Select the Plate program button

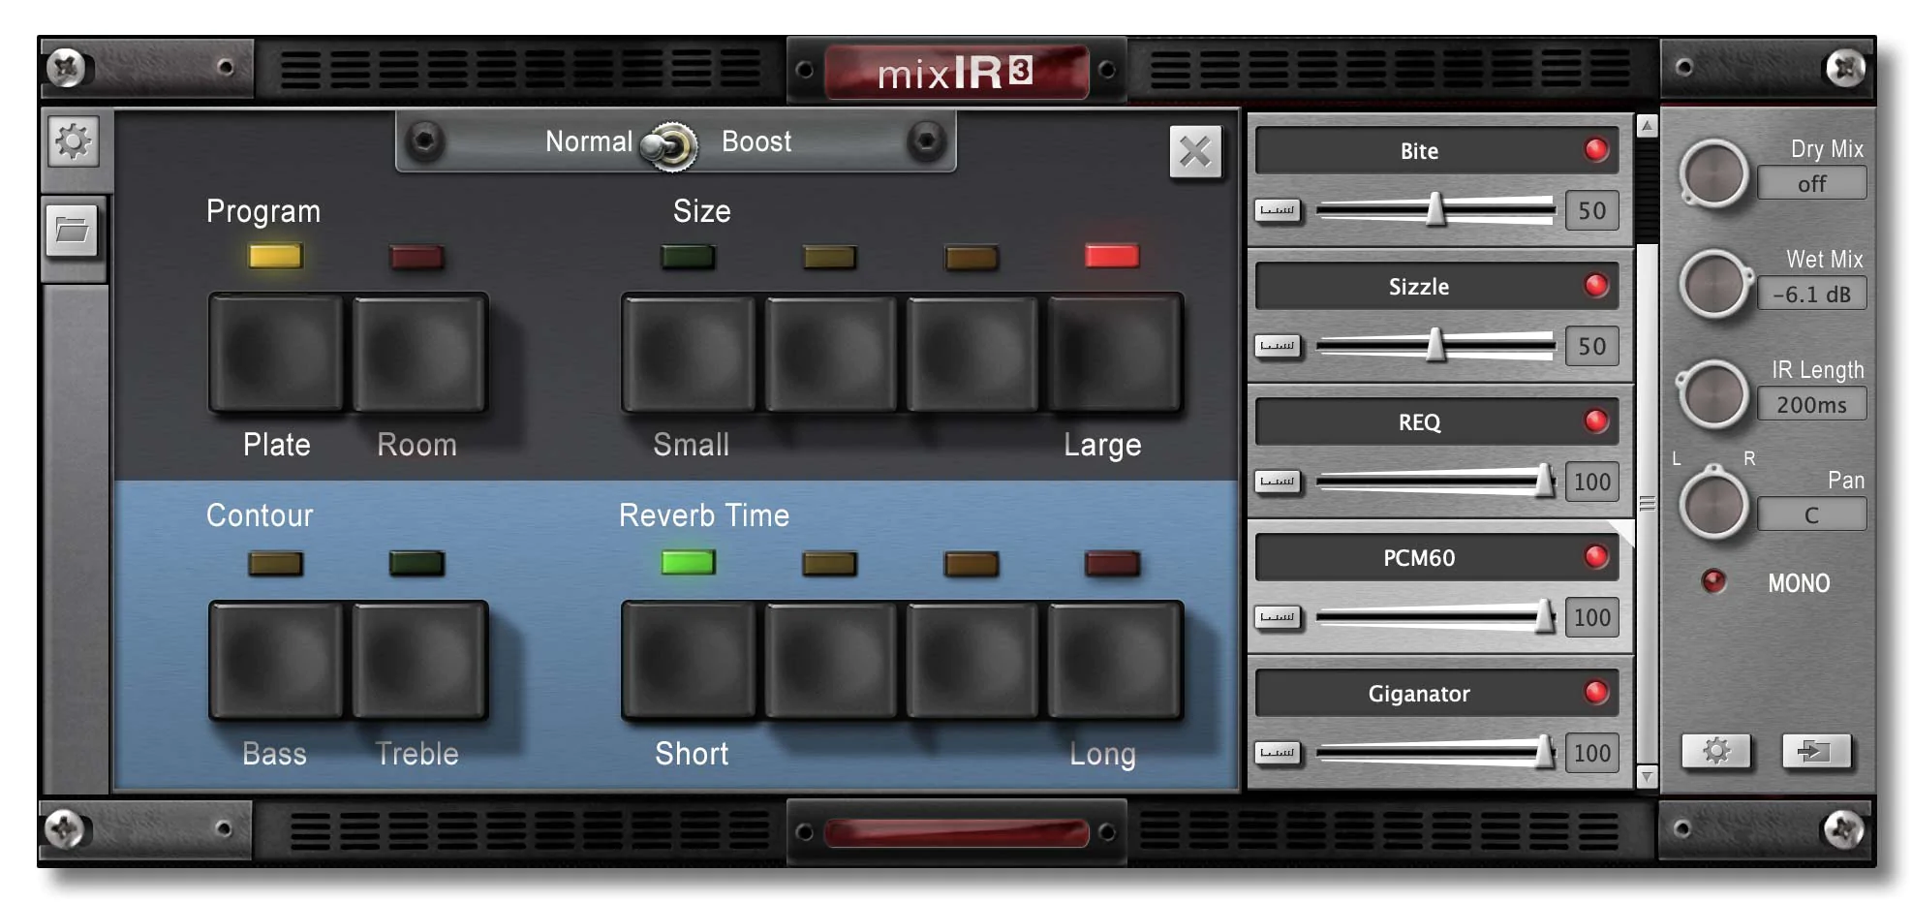point(277,355)
